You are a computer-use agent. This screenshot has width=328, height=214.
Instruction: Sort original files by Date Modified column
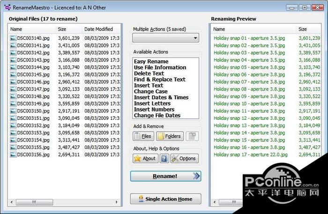102,29
